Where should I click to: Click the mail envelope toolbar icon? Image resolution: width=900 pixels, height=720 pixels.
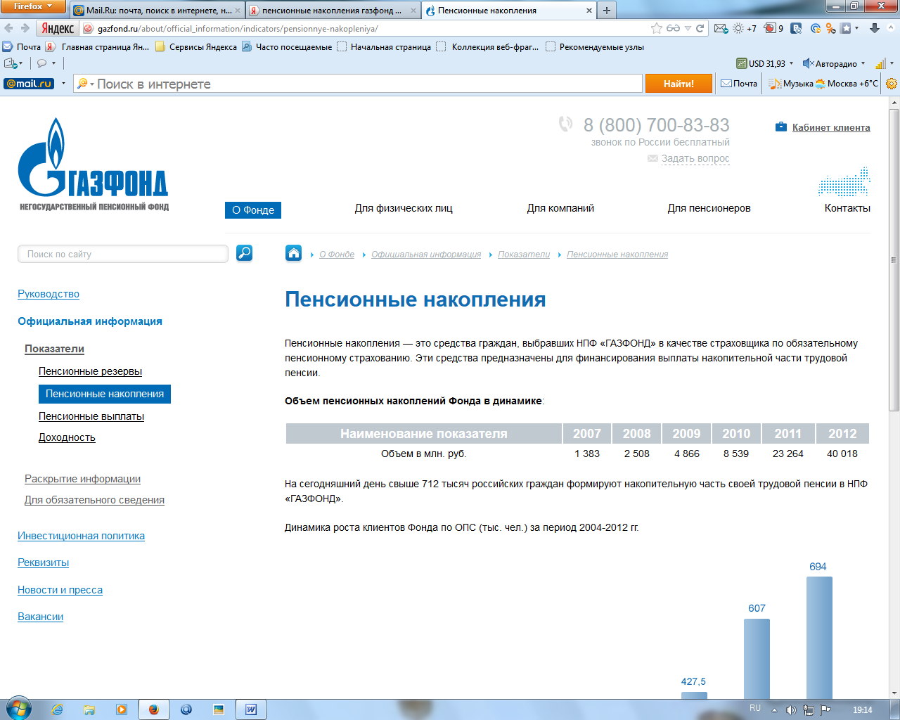(x=721, y=28)
